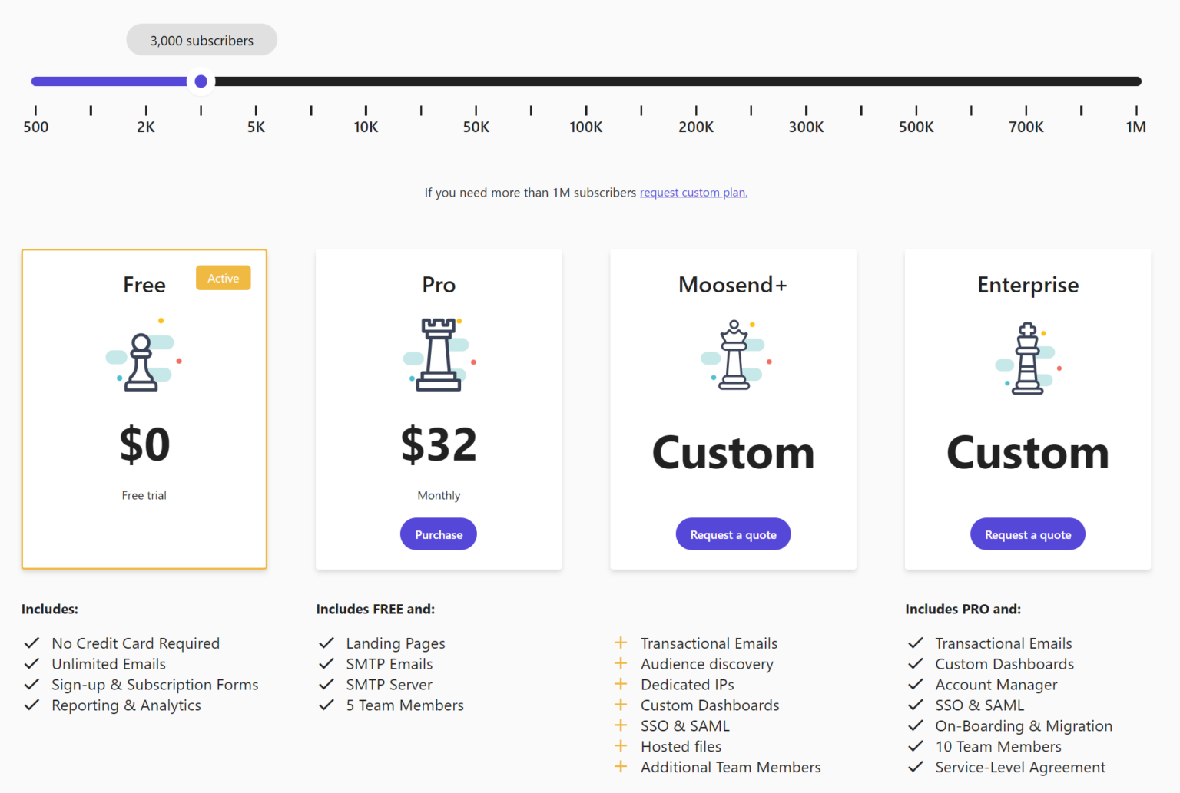
Task: Click the 3,000 subscribers label
Action: [201, 40]
